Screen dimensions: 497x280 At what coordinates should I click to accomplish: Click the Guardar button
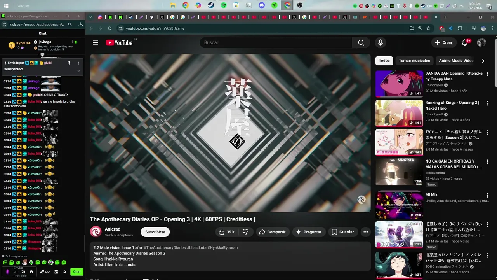pos(342,232)
